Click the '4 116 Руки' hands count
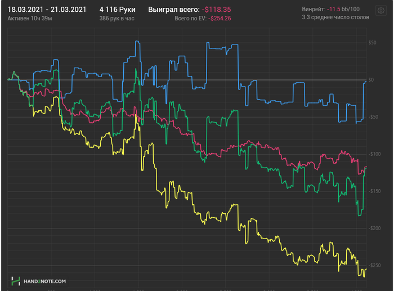Viewport: 394px width, 291px height. point(117,10)
